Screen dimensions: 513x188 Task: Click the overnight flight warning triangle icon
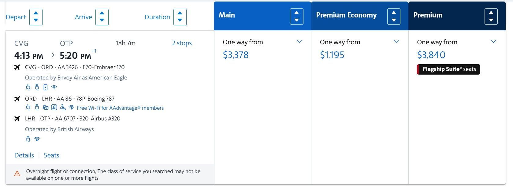(17, 174)
